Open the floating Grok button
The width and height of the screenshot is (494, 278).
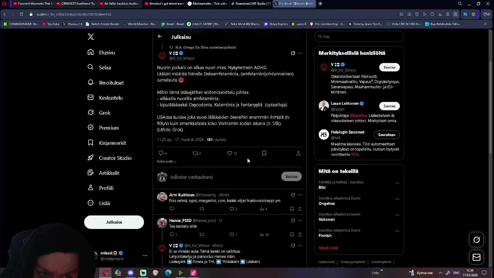[477, 240]
